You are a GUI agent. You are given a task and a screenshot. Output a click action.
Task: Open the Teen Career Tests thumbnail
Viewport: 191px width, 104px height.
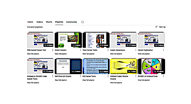tap(96, 40)
